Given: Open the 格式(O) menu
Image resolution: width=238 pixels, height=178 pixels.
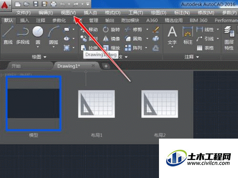Looking at the screenshot, I should point(113,13).
